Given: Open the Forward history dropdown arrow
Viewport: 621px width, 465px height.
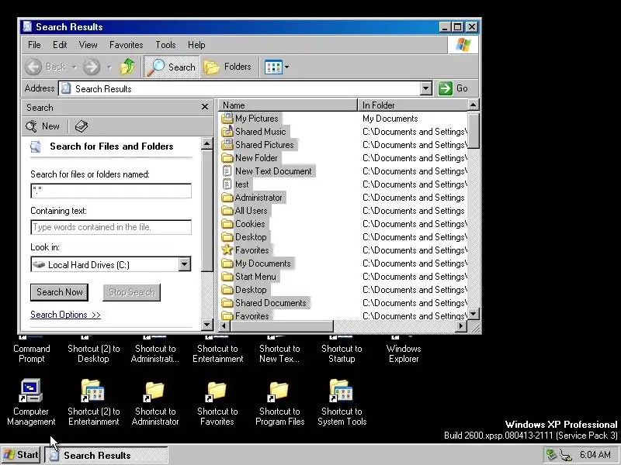Looking at the screenshot, I should (109, 67).
